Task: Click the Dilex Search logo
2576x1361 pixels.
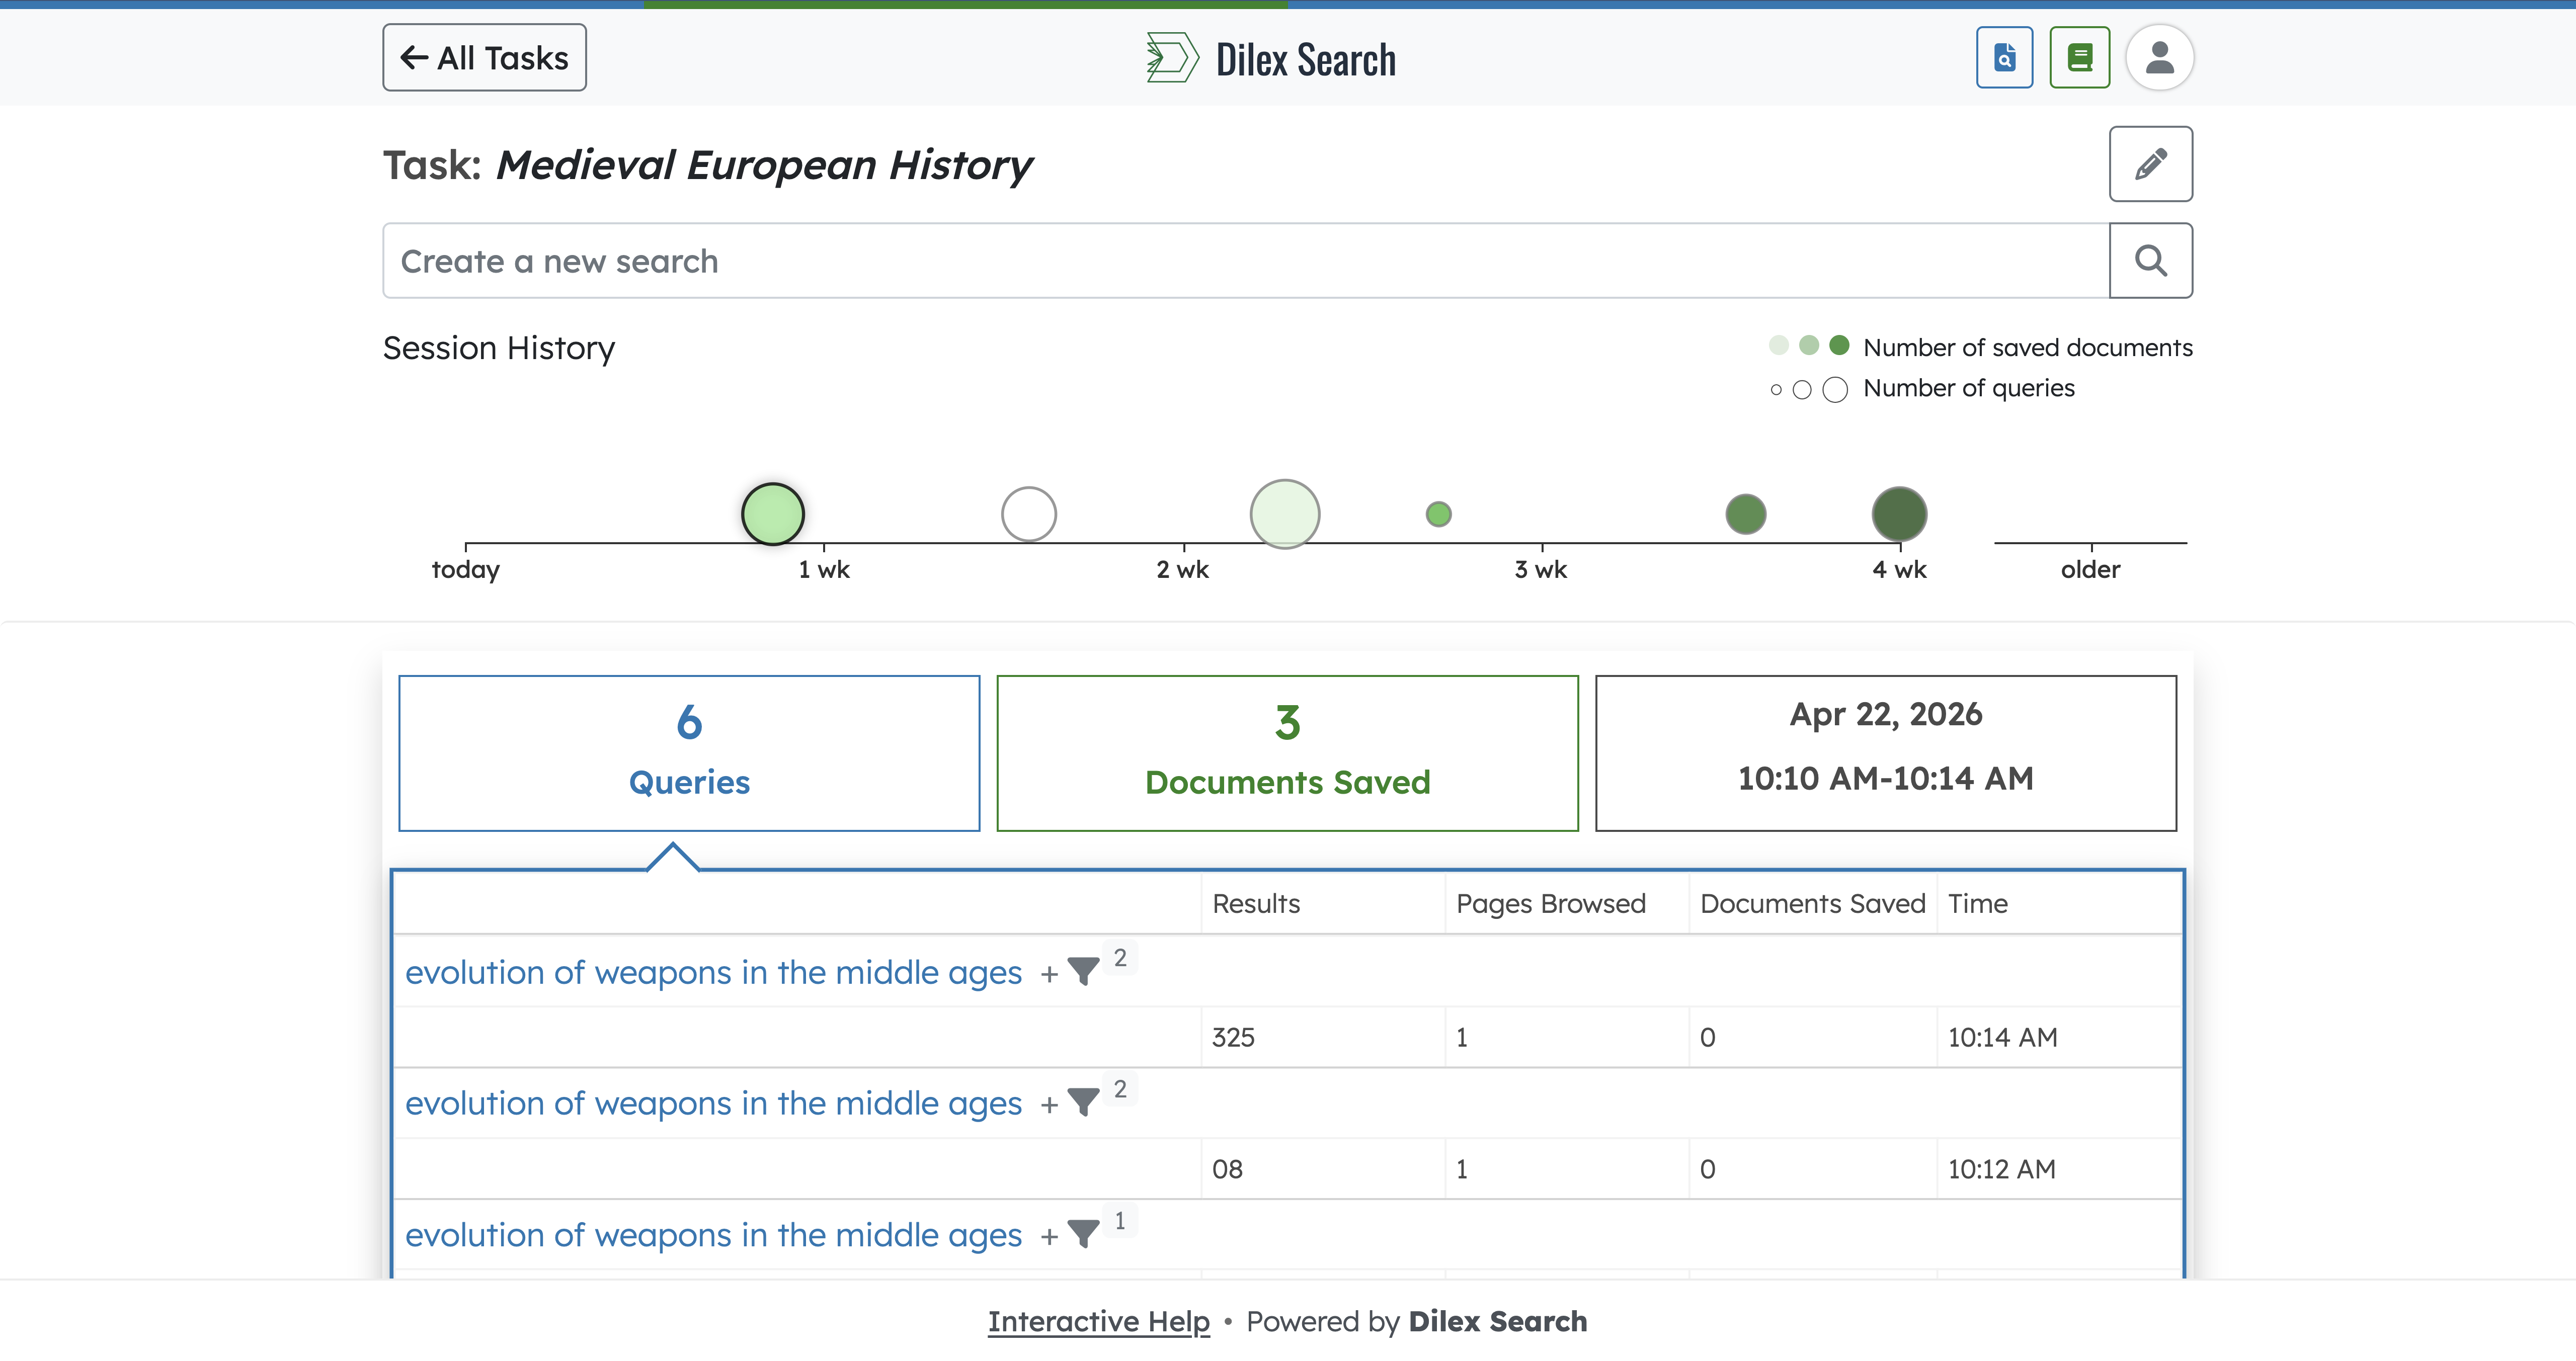Action: pos(1271,59)
